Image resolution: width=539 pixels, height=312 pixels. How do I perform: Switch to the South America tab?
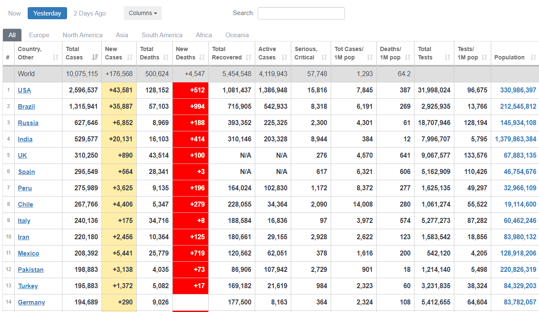[162, 35]
